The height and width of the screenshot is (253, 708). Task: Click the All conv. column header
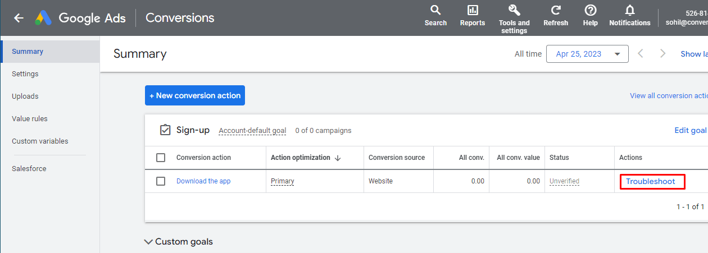(471, 158)
